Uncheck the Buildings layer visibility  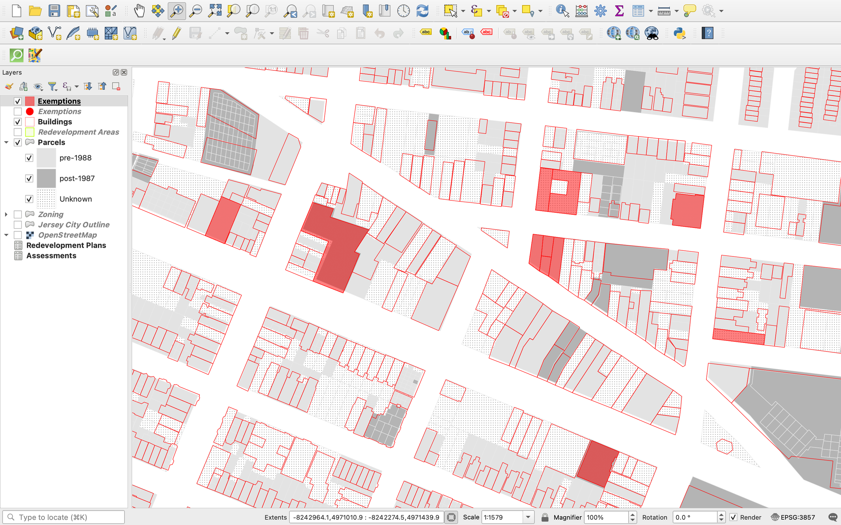(18, 122)
